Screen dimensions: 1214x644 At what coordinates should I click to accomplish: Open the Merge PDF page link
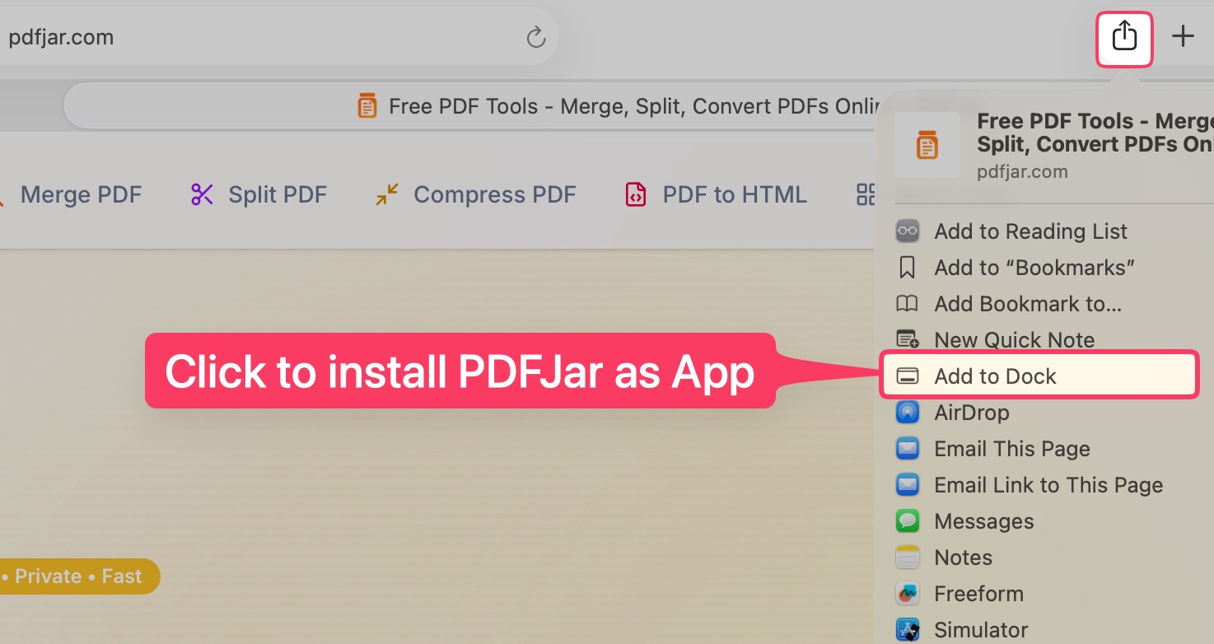click(81, 194)
